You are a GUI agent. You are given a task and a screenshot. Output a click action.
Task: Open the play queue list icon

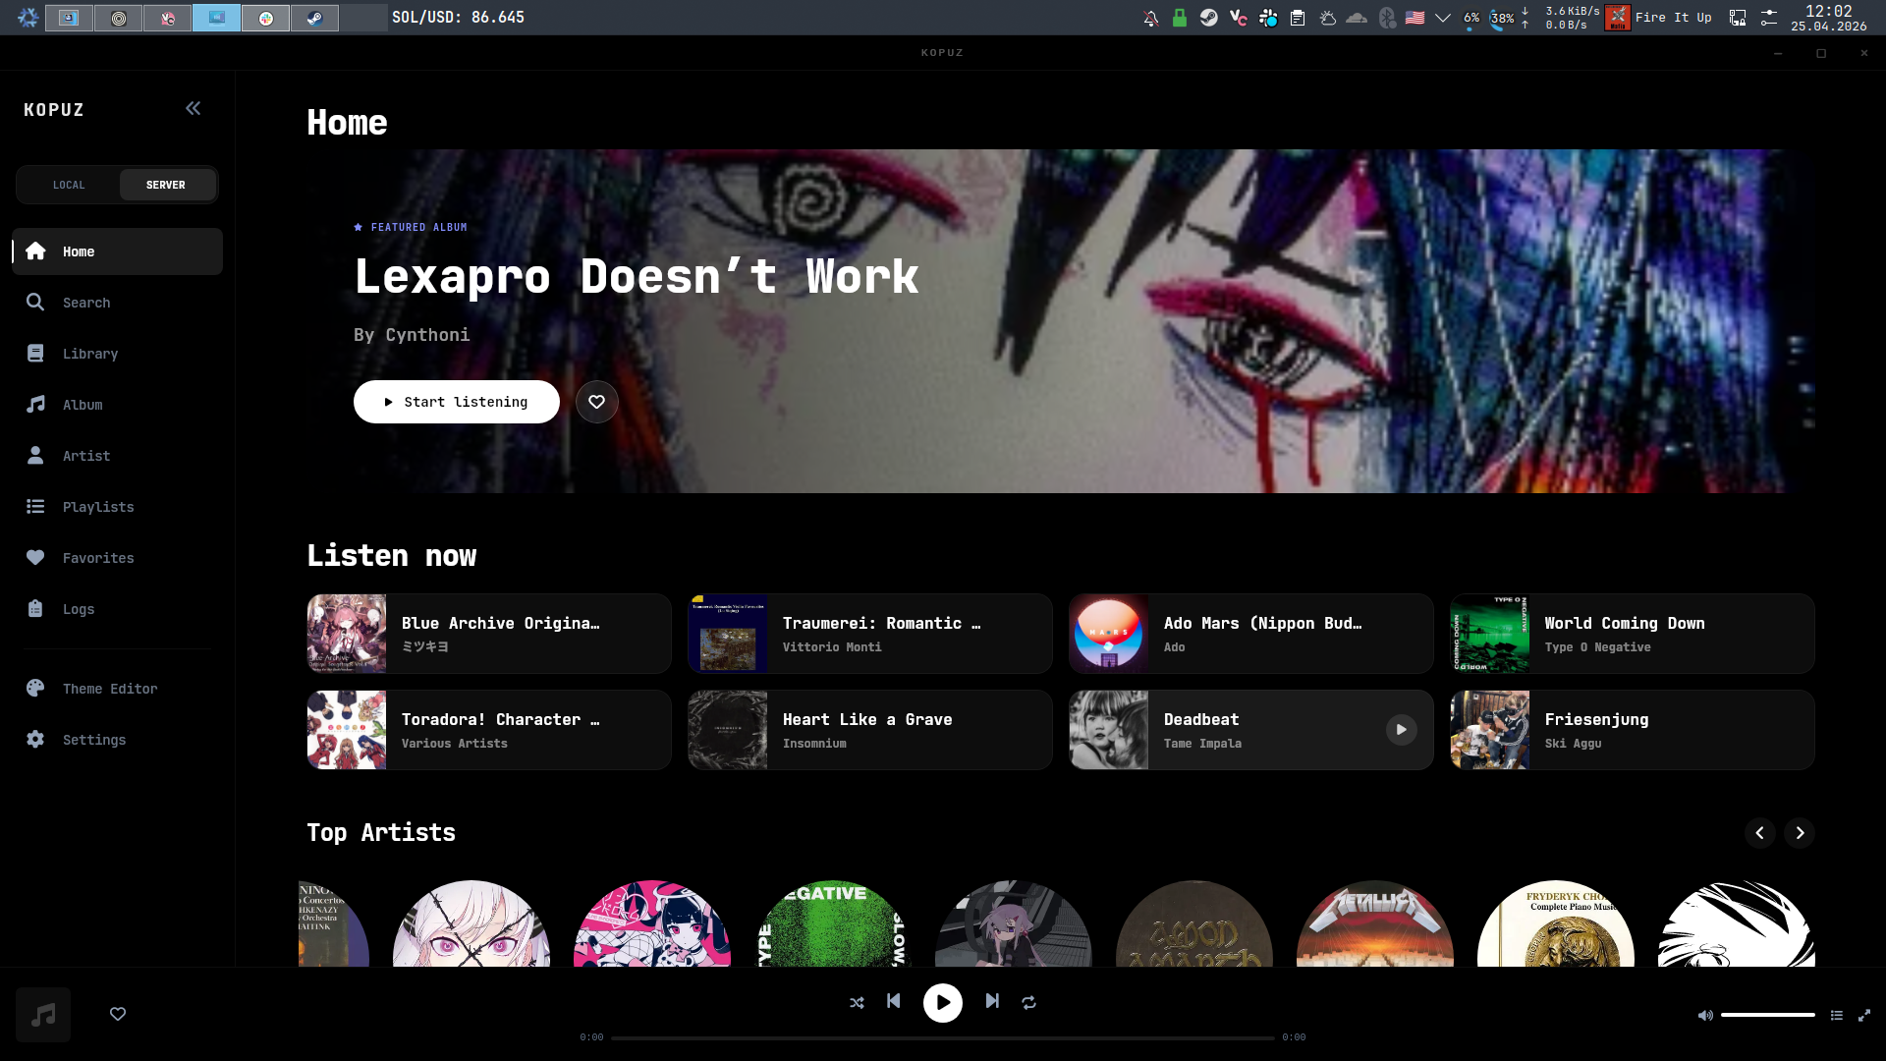coord(1837,1016)
